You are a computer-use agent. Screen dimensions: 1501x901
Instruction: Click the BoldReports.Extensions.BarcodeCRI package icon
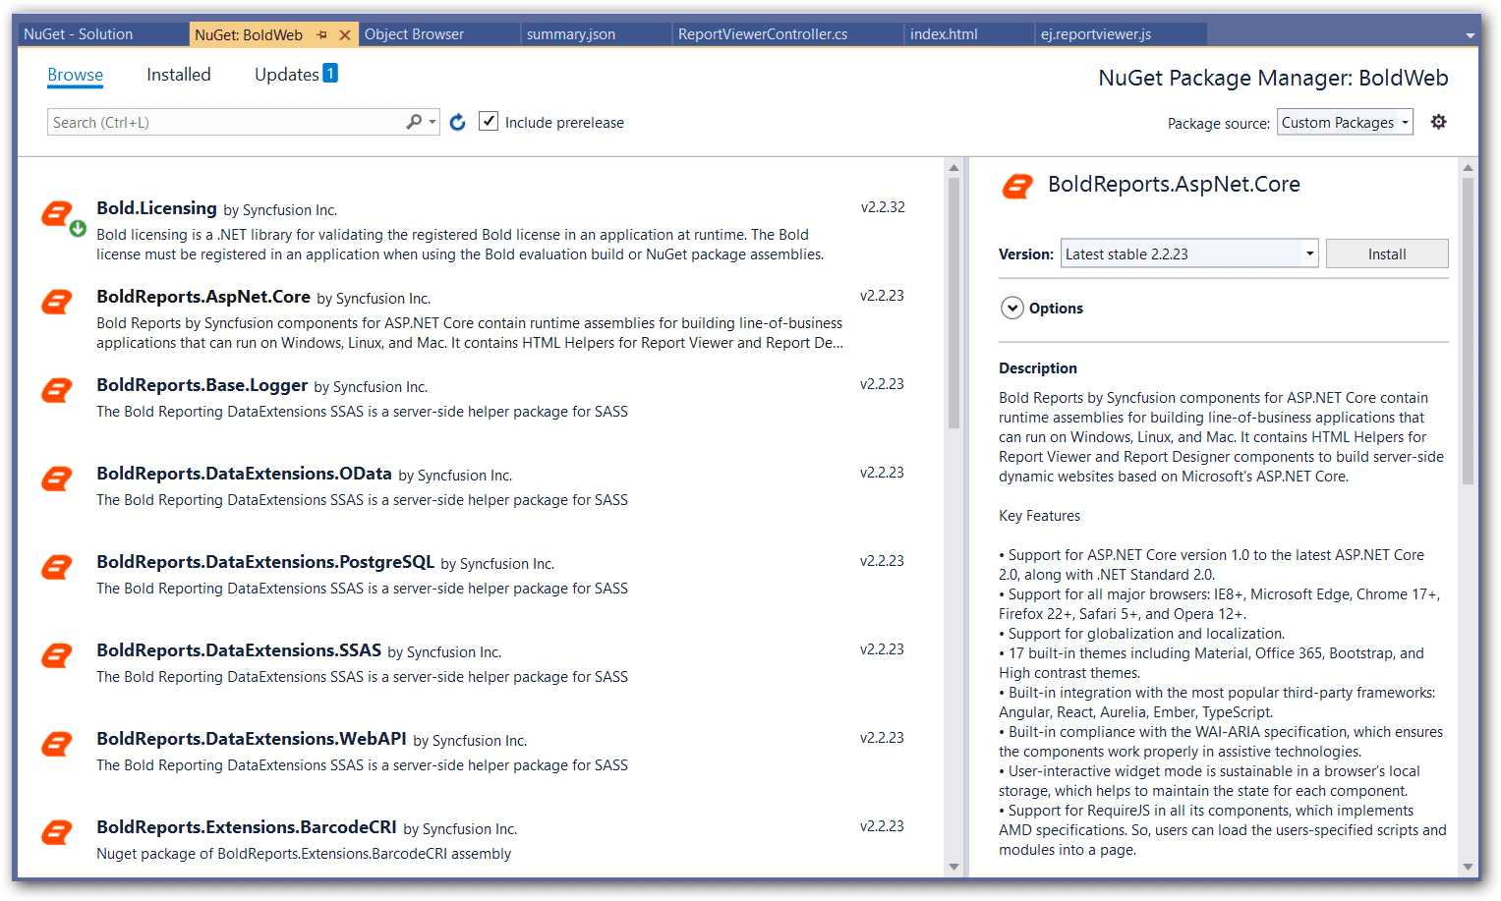pyautogui.click(x=57, y=832)
